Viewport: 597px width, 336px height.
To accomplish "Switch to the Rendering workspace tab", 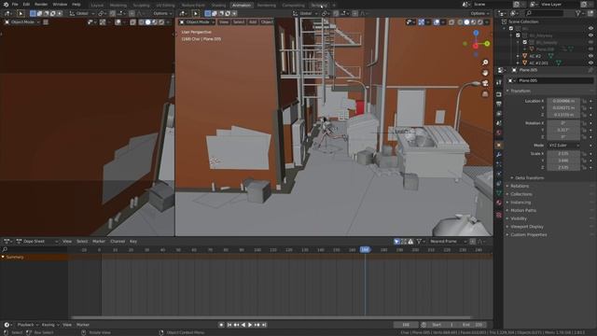I will coord(266,6).
